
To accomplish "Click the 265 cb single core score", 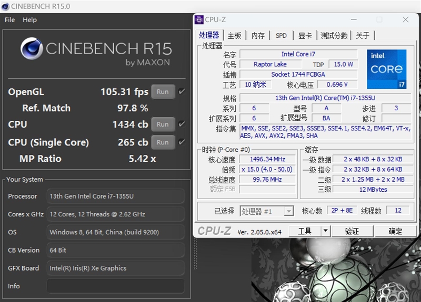I will coord(133,142).
